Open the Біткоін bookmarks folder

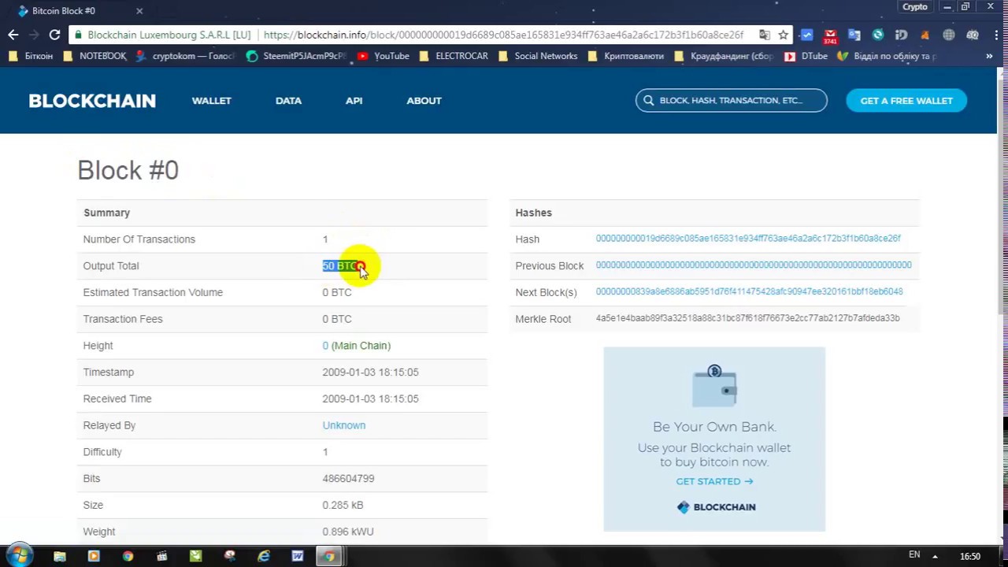point(32,56)
